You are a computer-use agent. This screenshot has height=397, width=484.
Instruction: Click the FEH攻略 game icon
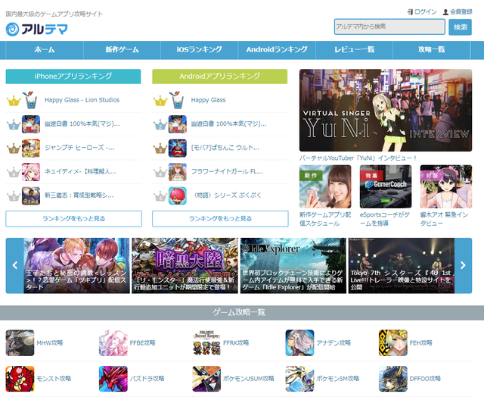[x=393, y=342]
